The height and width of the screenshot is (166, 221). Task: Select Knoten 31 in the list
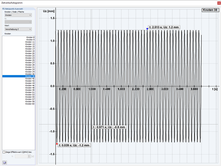(x=18, y=67)
